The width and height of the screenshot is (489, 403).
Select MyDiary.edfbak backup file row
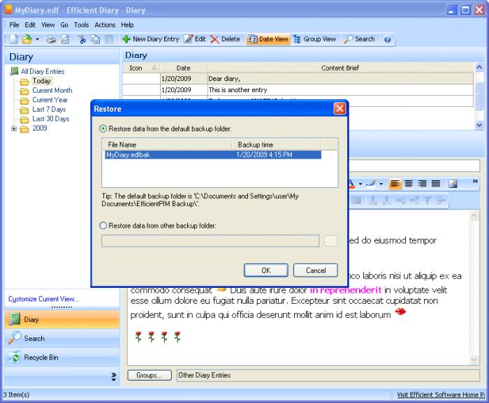(x=213, y=155)
